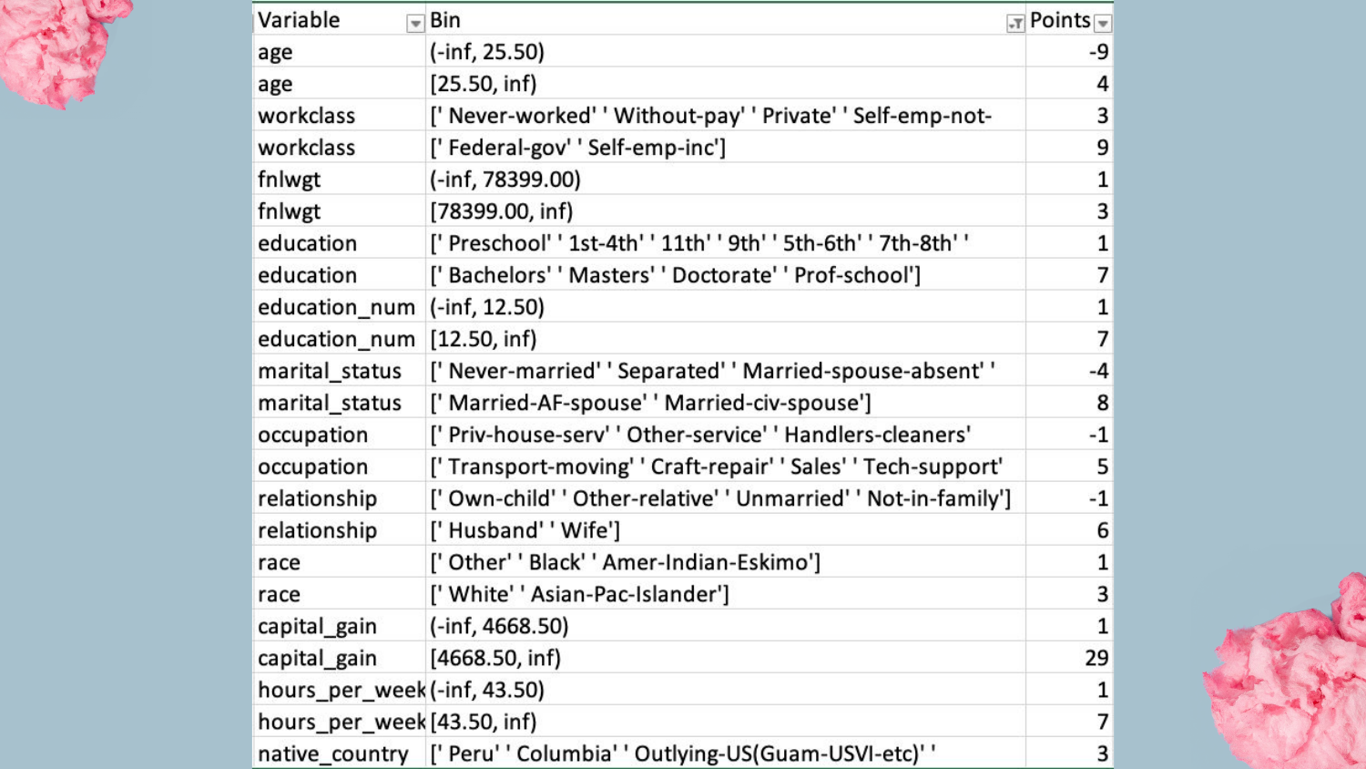Click the '(-inf, 78399.00)' fnlwgt bin cell
Screen dimensions: 1366x769
(505, 179)
